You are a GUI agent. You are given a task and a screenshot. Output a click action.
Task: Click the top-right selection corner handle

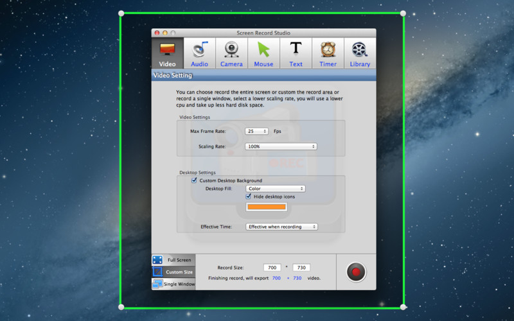click(x=403, y=13)
